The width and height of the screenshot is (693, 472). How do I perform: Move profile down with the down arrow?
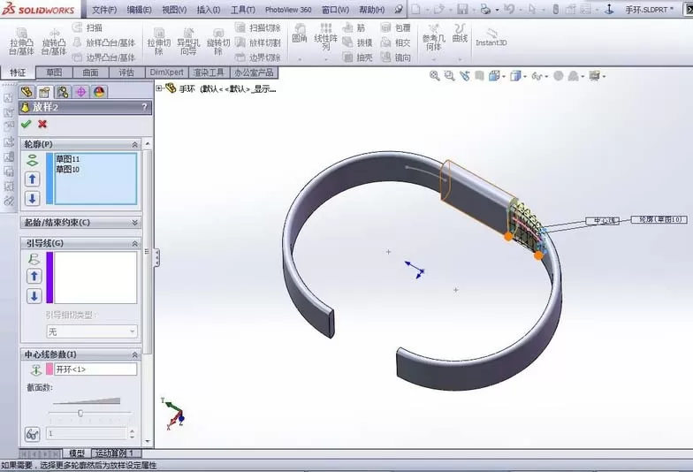coord(32,198)
